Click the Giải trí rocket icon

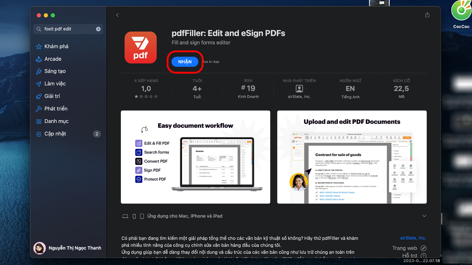point(39,96)
